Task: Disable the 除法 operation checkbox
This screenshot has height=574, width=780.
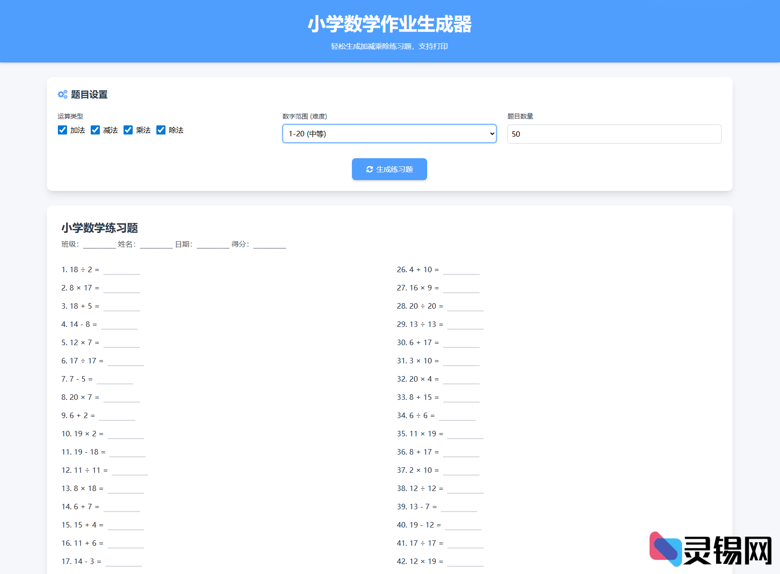Action: pyautogui.click(x=161, y=130)
